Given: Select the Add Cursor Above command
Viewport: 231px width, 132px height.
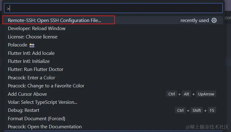Looking at the screenshot, I should [x=113, y=94].
